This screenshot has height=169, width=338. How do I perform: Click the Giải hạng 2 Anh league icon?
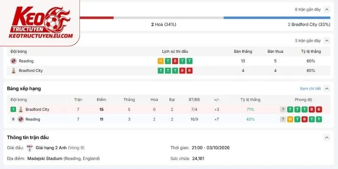point(30,148)
